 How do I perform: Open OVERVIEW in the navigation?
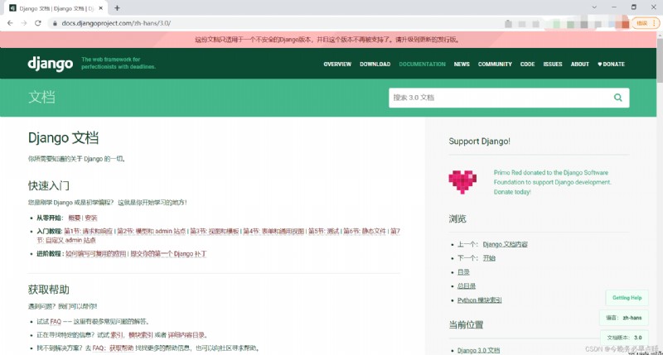tap(337, 65)
